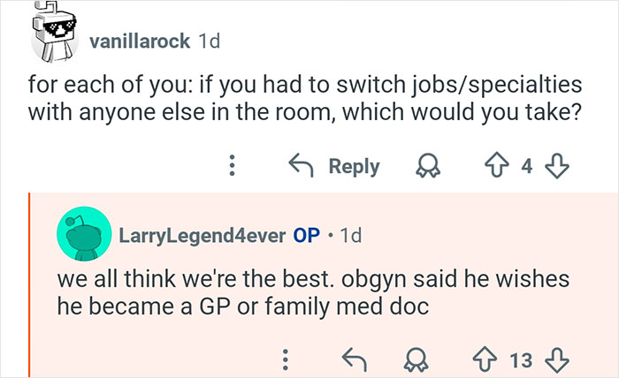Click vanillarock's sunglasses avatar
Screen dimensions: 619x378
click(x=54, y=36)
